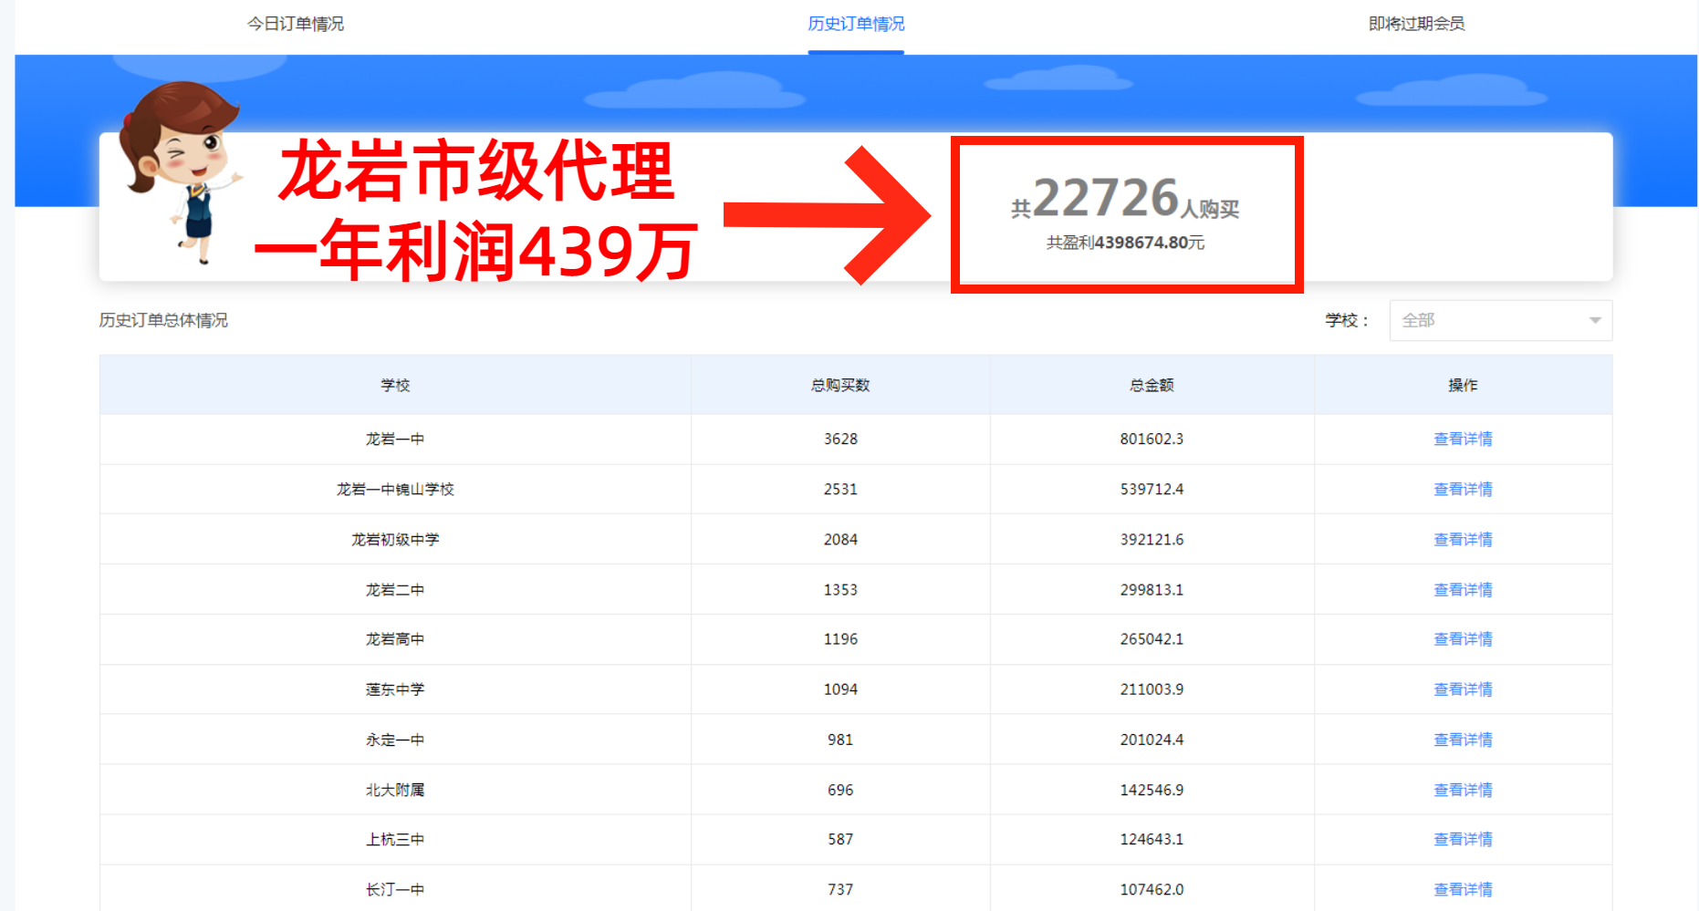Image resolution: width=1699 pixels, height=911 pixels.
Task: Open 查看详情 for 龙岩高中
Action: 1463,638
